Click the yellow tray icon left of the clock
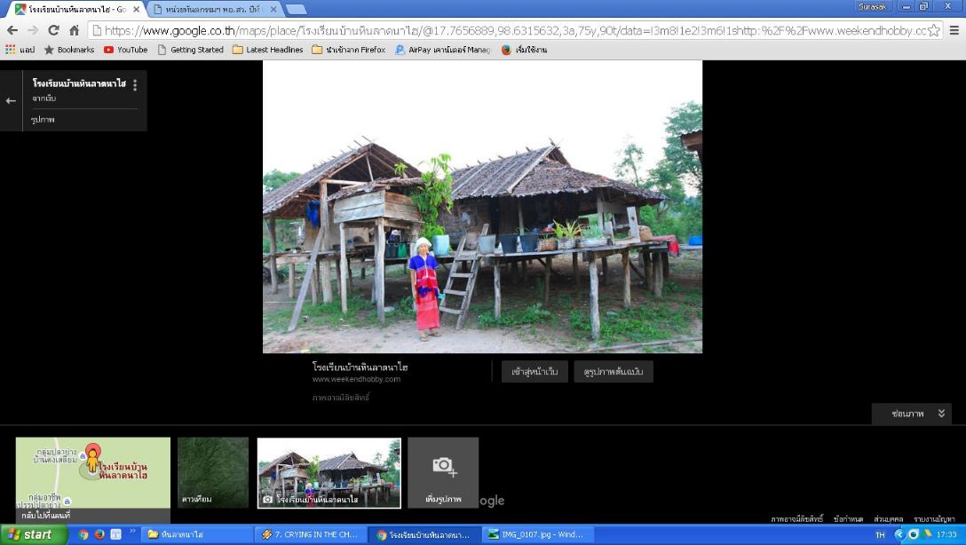Screen dimensions: 966x545 click(x=928, y=534)
